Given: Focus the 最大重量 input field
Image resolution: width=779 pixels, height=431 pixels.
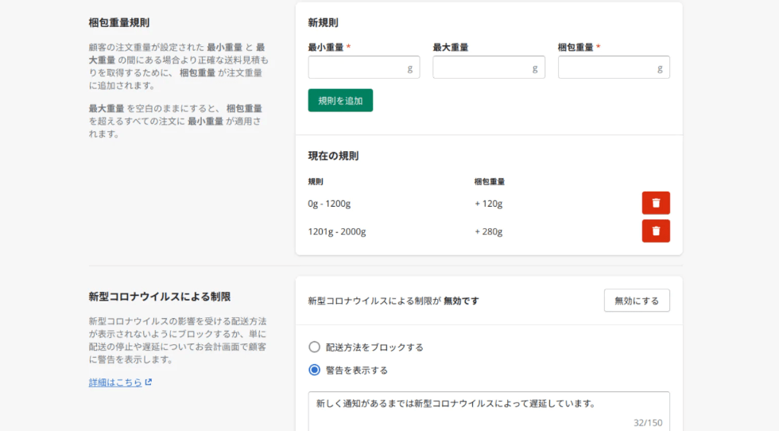Looking at the screenshot, I should pos(489,67).
